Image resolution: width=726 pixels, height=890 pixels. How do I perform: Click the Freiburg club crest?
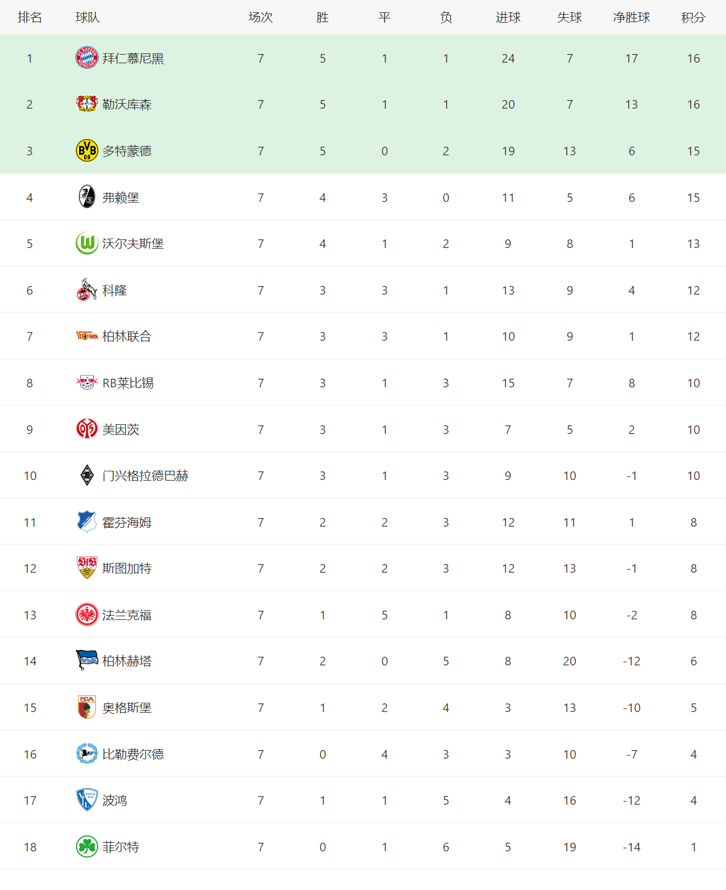pyautogui.click(x=87, y=197)
